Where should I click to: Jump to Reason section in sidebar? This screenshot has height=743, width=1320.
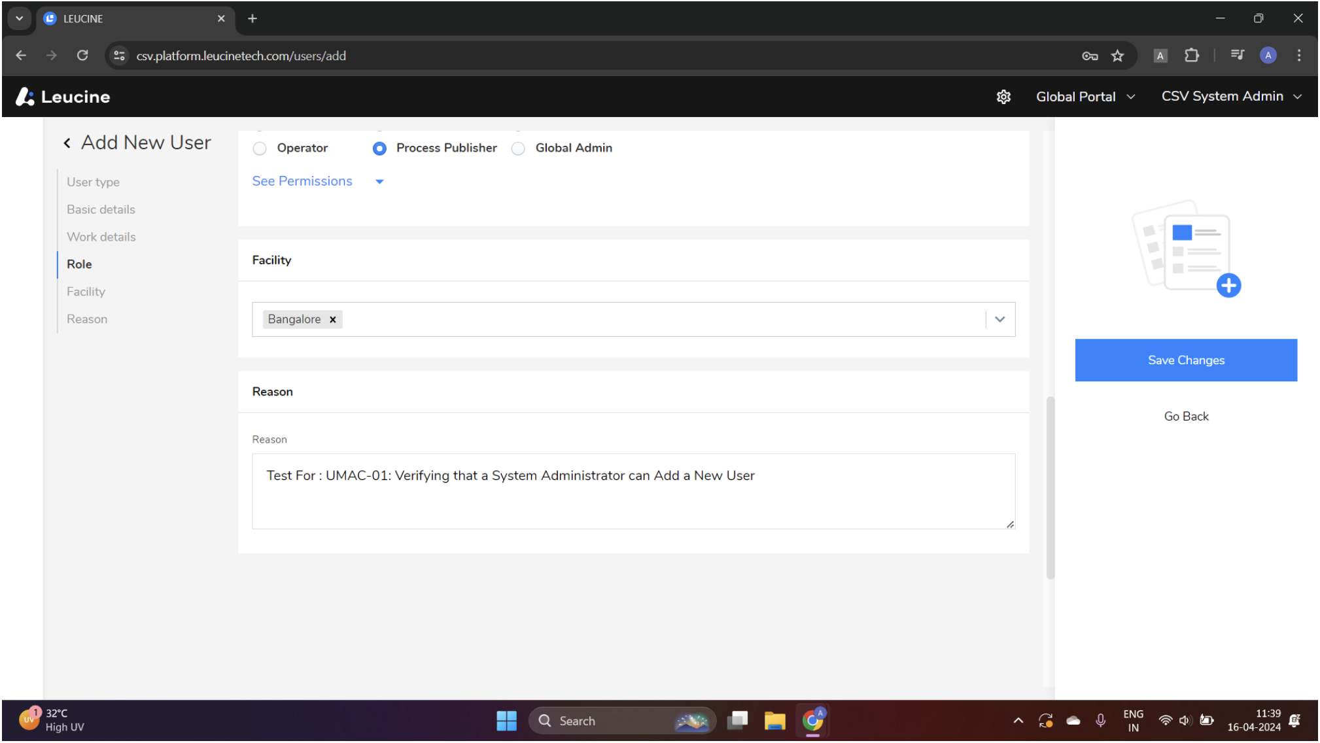87,320
